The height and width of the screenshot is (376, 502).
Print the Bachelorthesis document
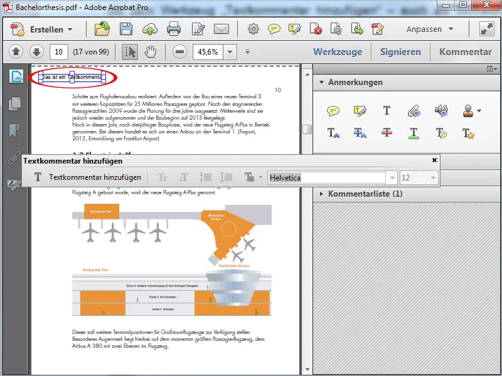click(173, 29)
